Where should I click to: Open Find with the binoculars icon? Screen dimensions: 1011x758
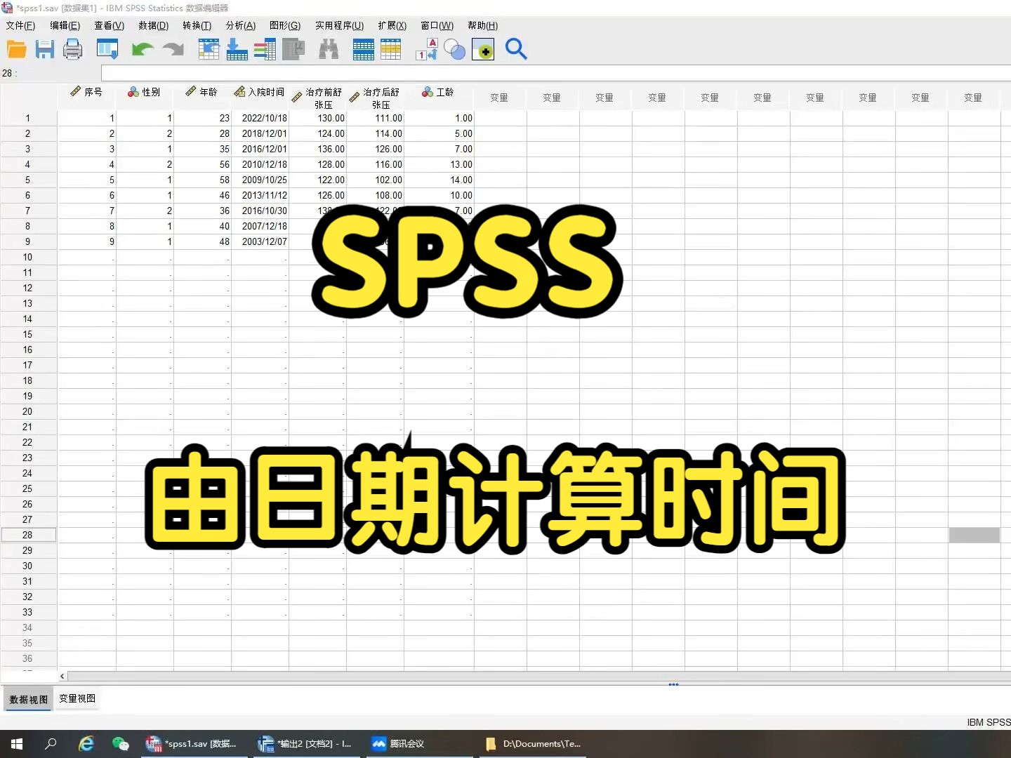329,49
